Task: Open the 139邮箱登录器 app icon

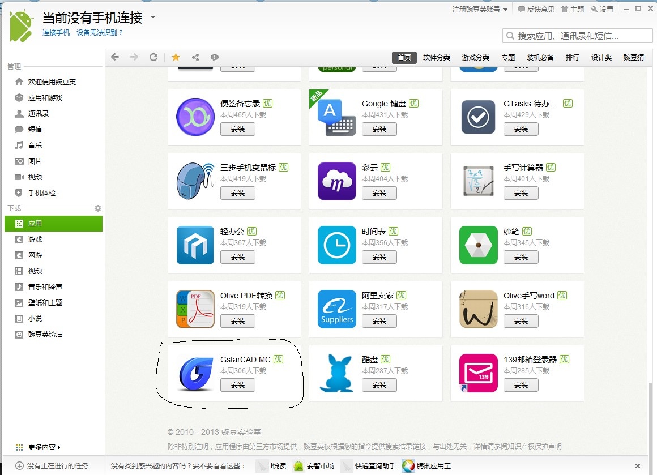Action: [478, 373]
